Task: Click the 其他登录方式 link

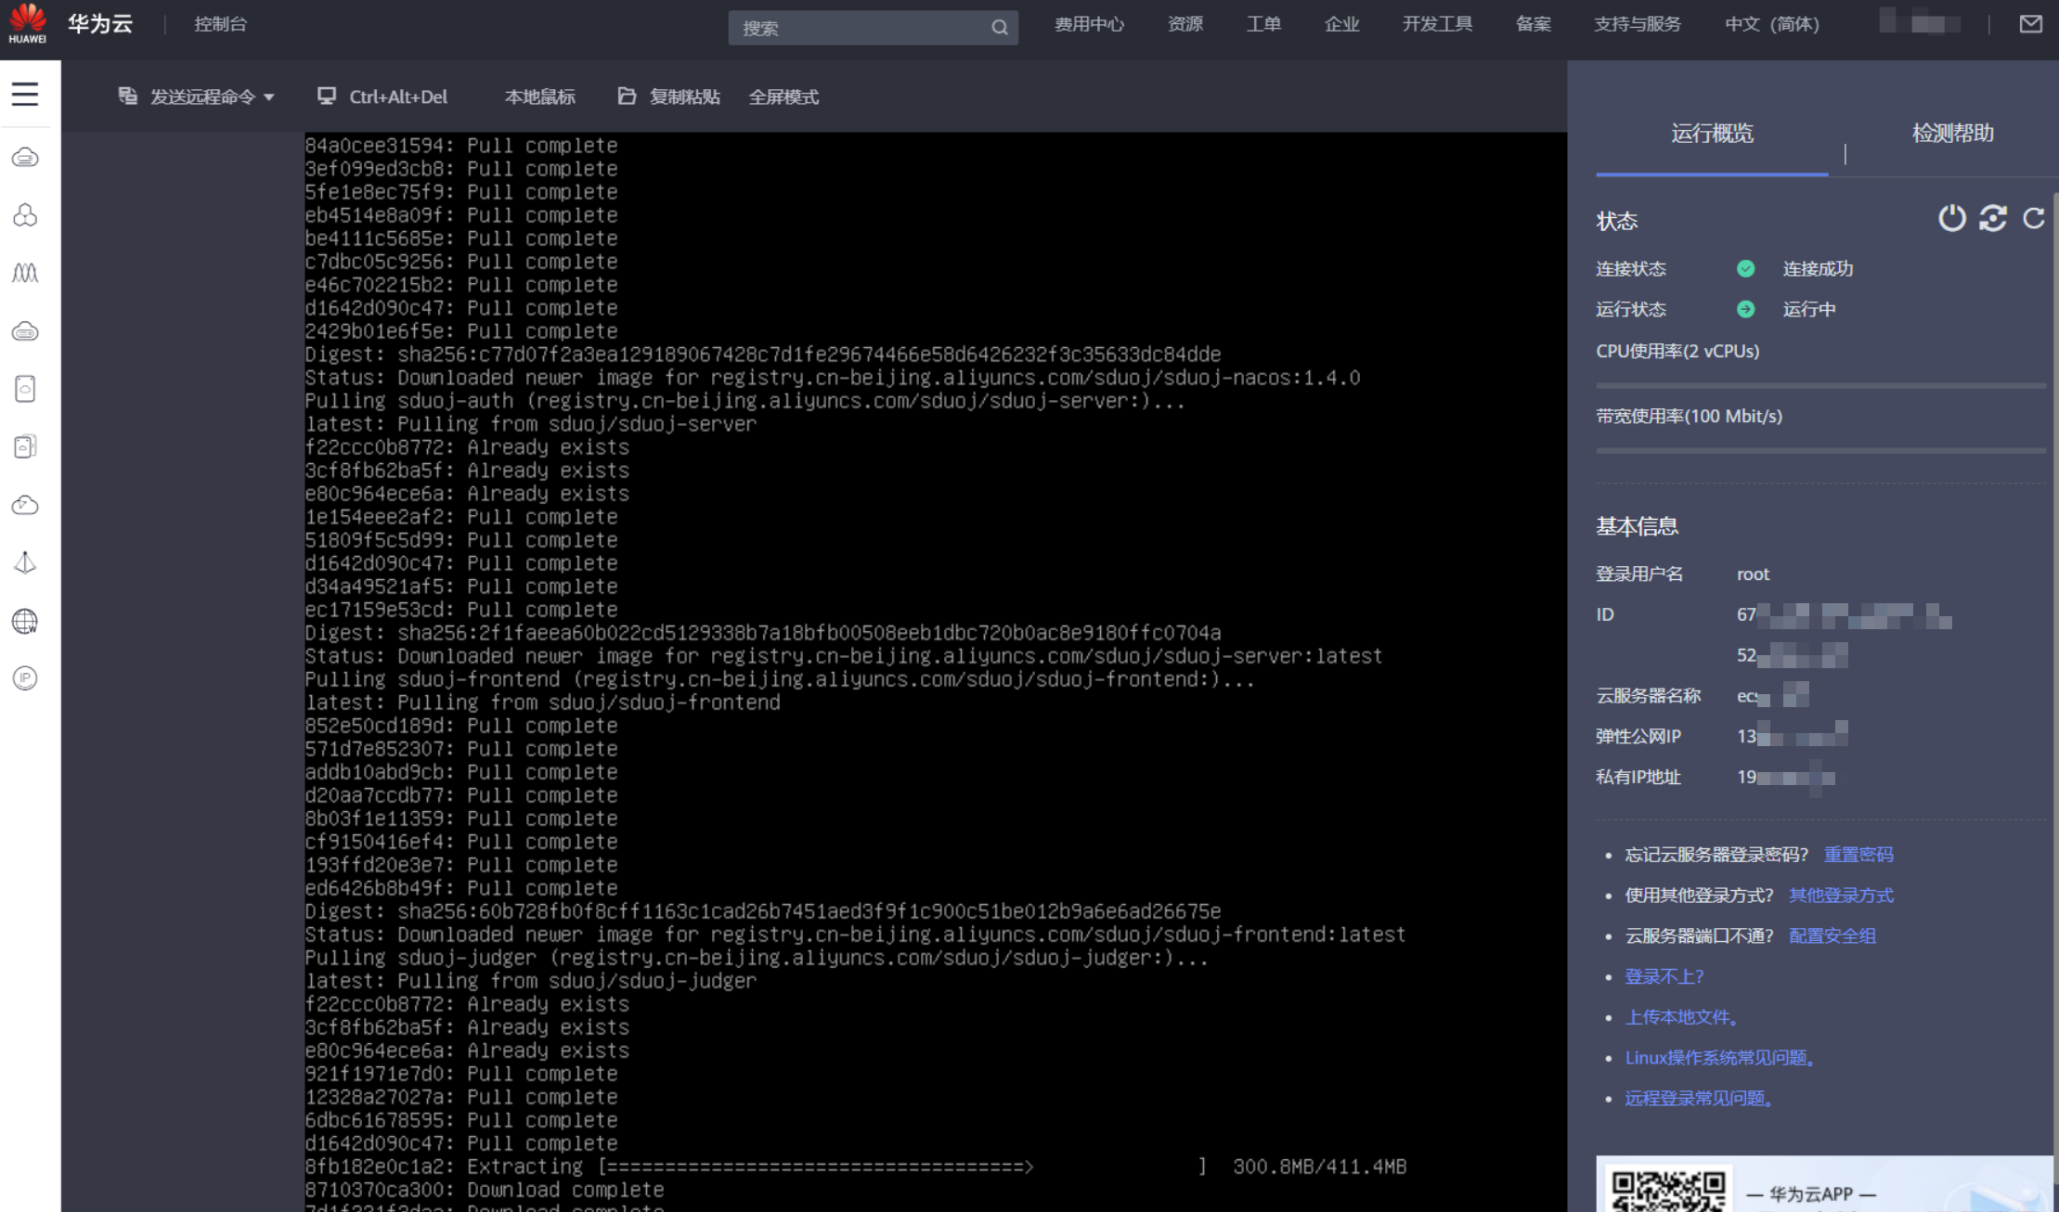Action: point(1841,896)
